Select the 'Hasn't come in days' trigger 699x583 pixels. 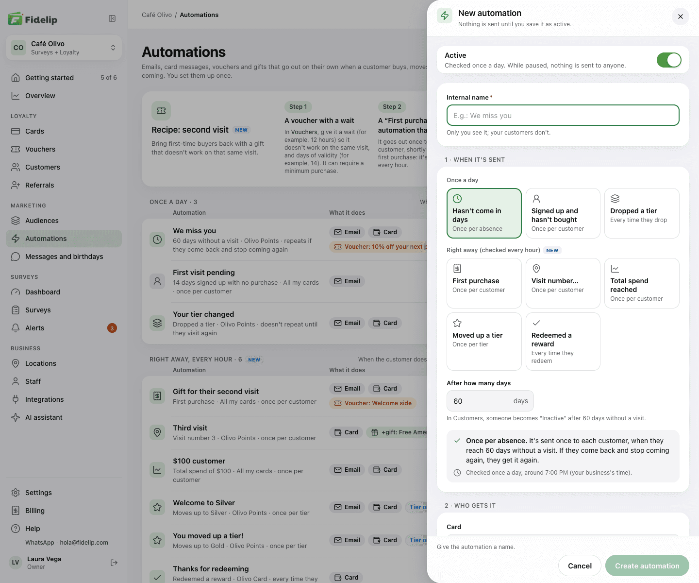[484, 213]
